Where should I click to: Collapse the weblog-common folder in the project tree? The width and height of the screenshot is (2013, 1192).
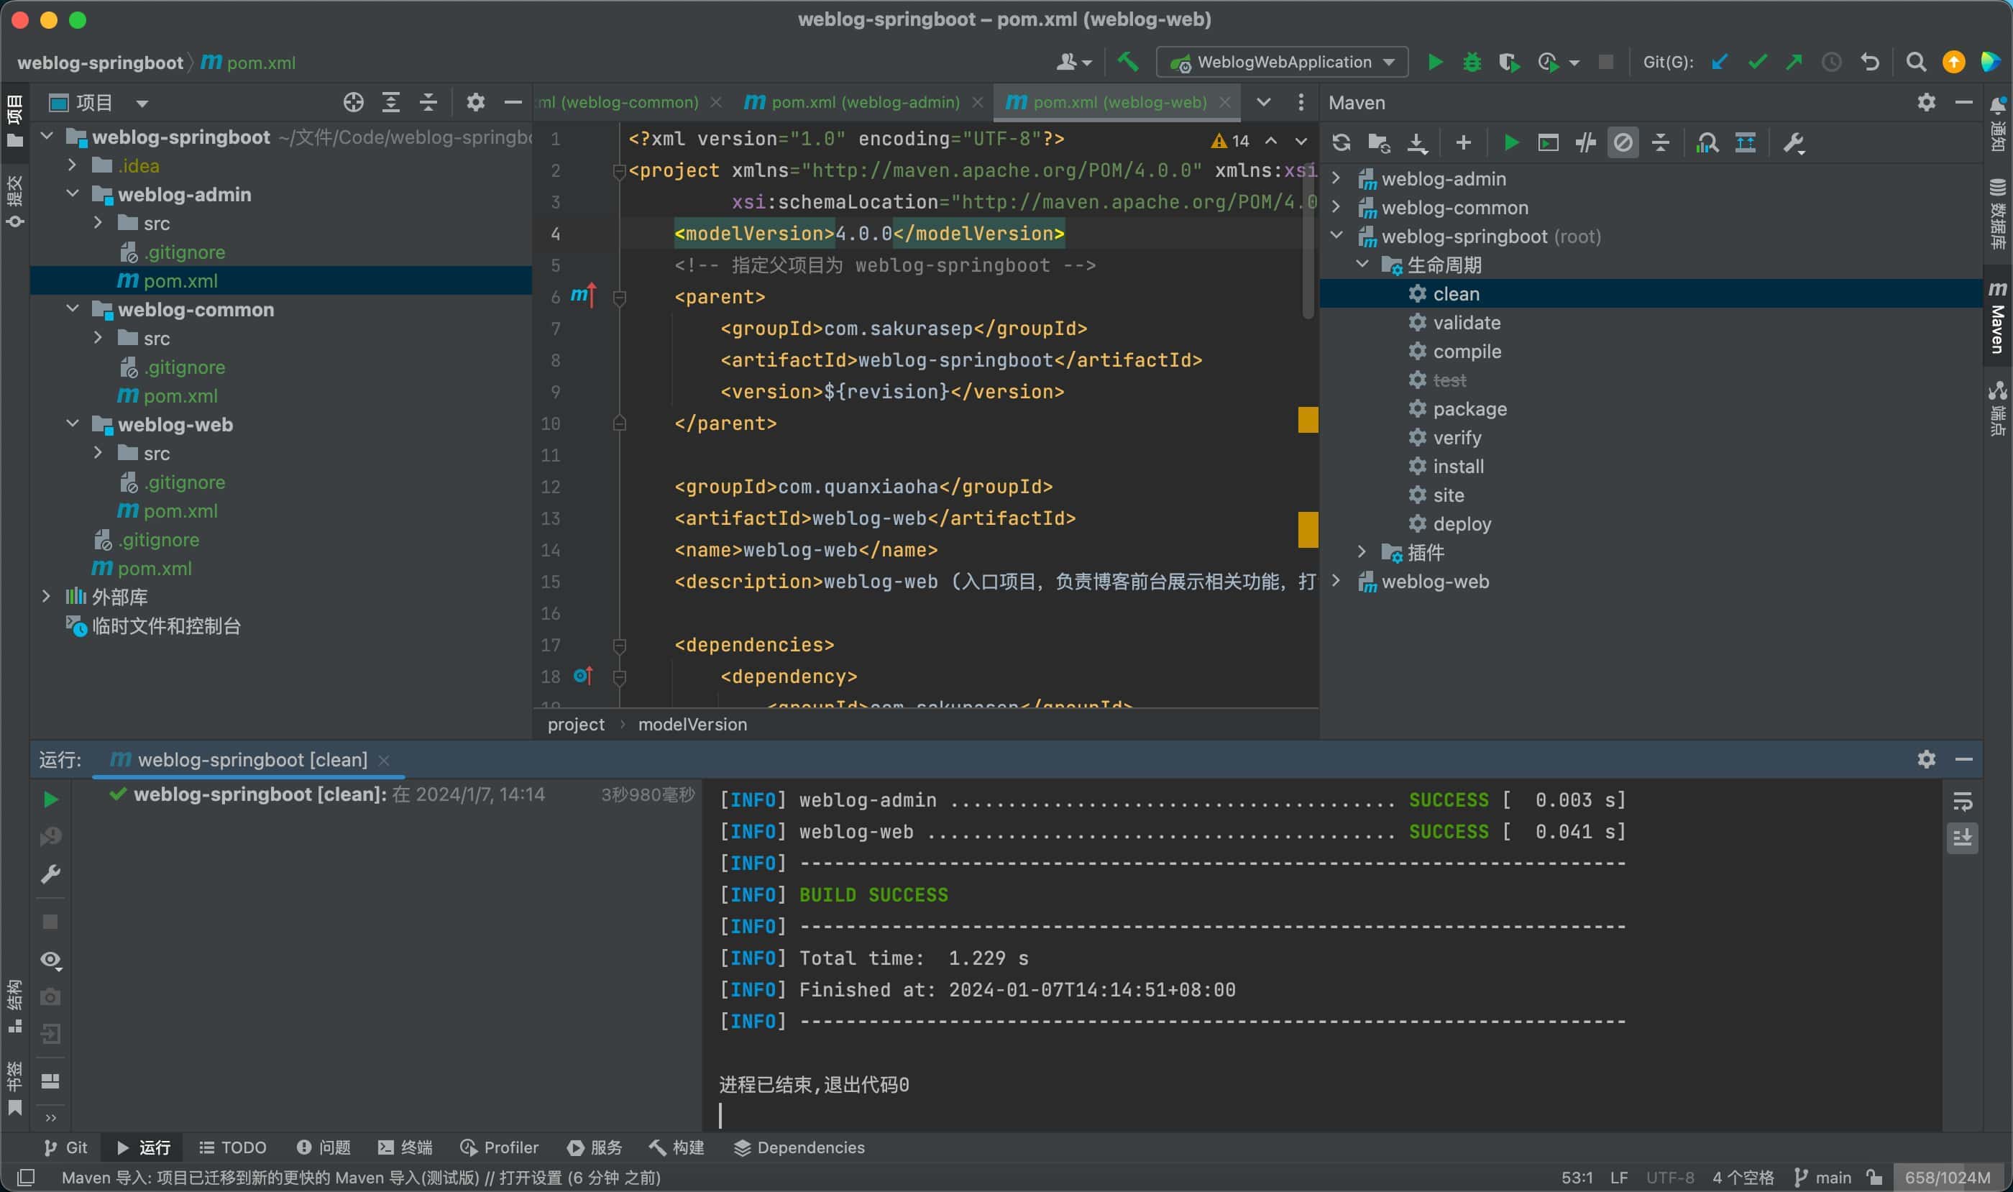(73, 309)
